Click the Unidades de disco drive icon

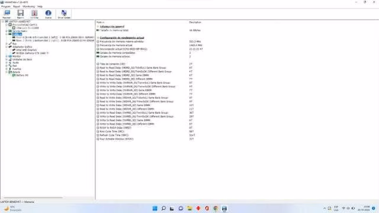[x=10, y=59]
